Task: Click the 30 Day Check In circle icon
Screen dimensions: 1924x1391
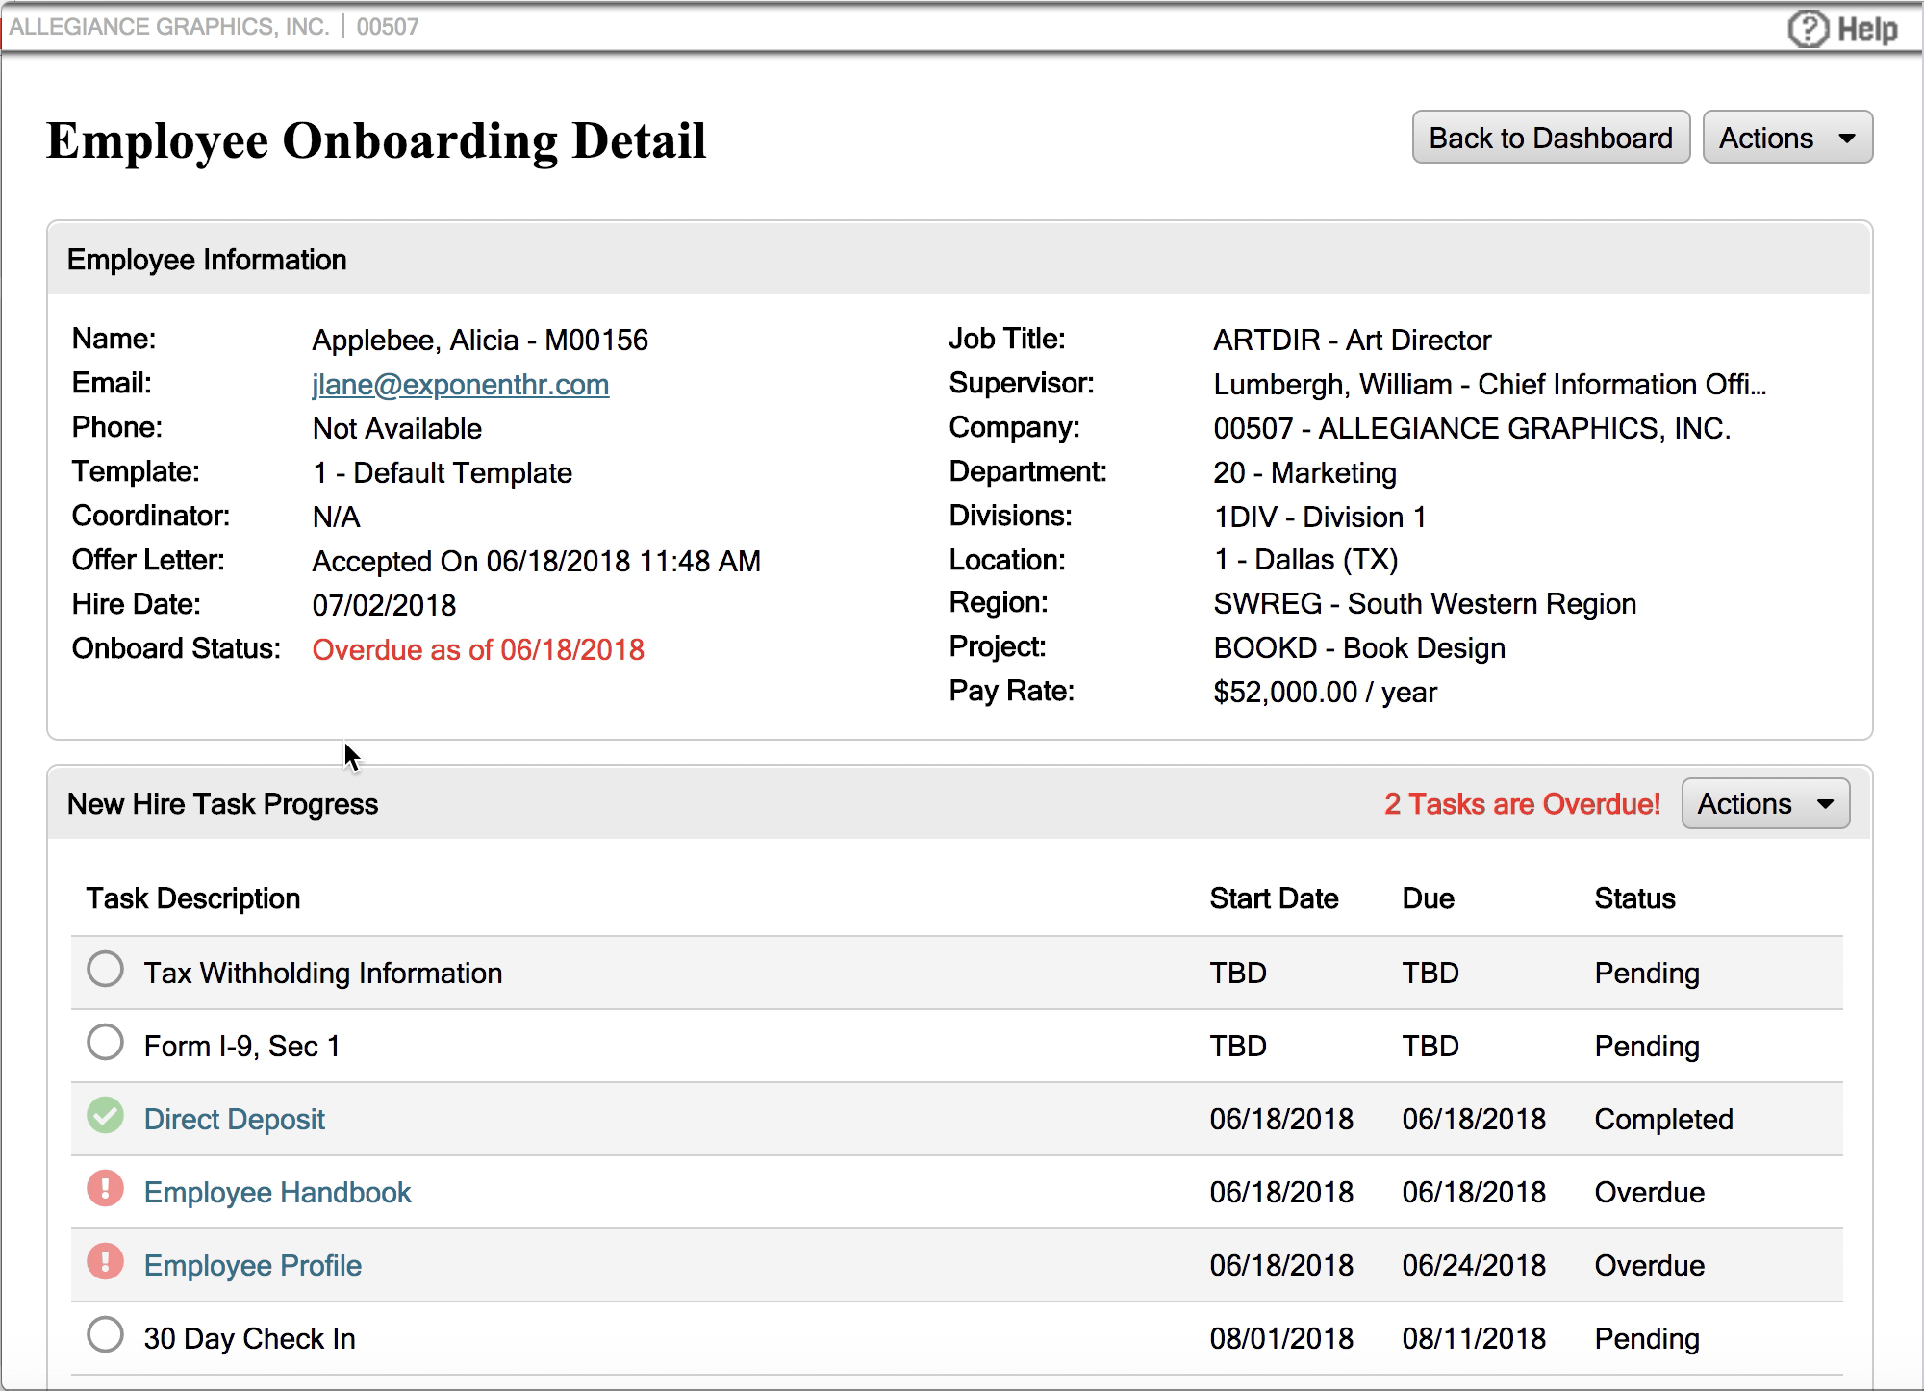Action: tap(105, 1335)
